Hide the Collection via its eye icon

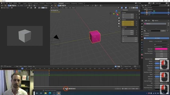click(168, 9)
